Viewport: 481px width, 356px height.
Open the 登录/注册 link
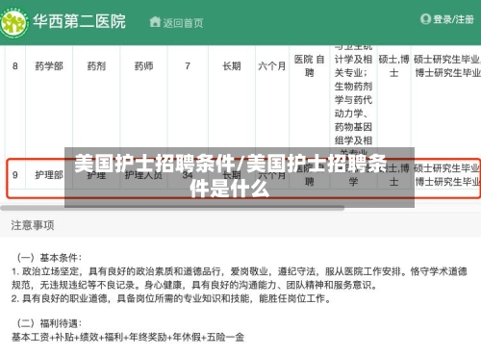(x=453, y=19)
